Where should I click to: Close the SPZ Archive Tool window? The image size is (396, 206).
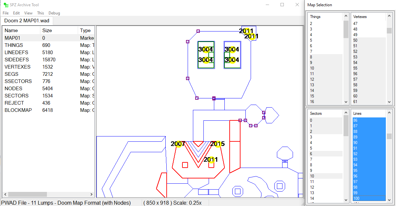pyautogui.click(x=297, y=5)
